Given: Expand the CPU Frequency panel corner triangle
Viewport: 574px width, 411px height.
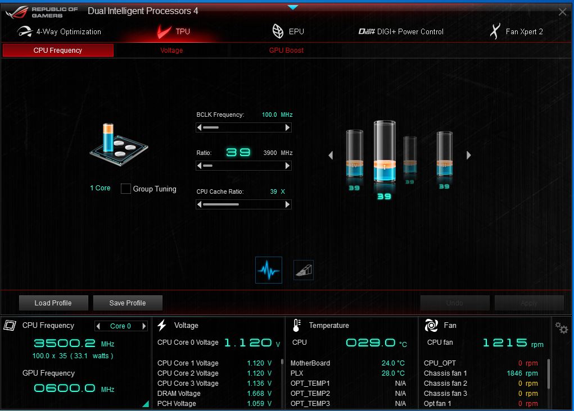Looking at the screenshot, I should point(146,404).
